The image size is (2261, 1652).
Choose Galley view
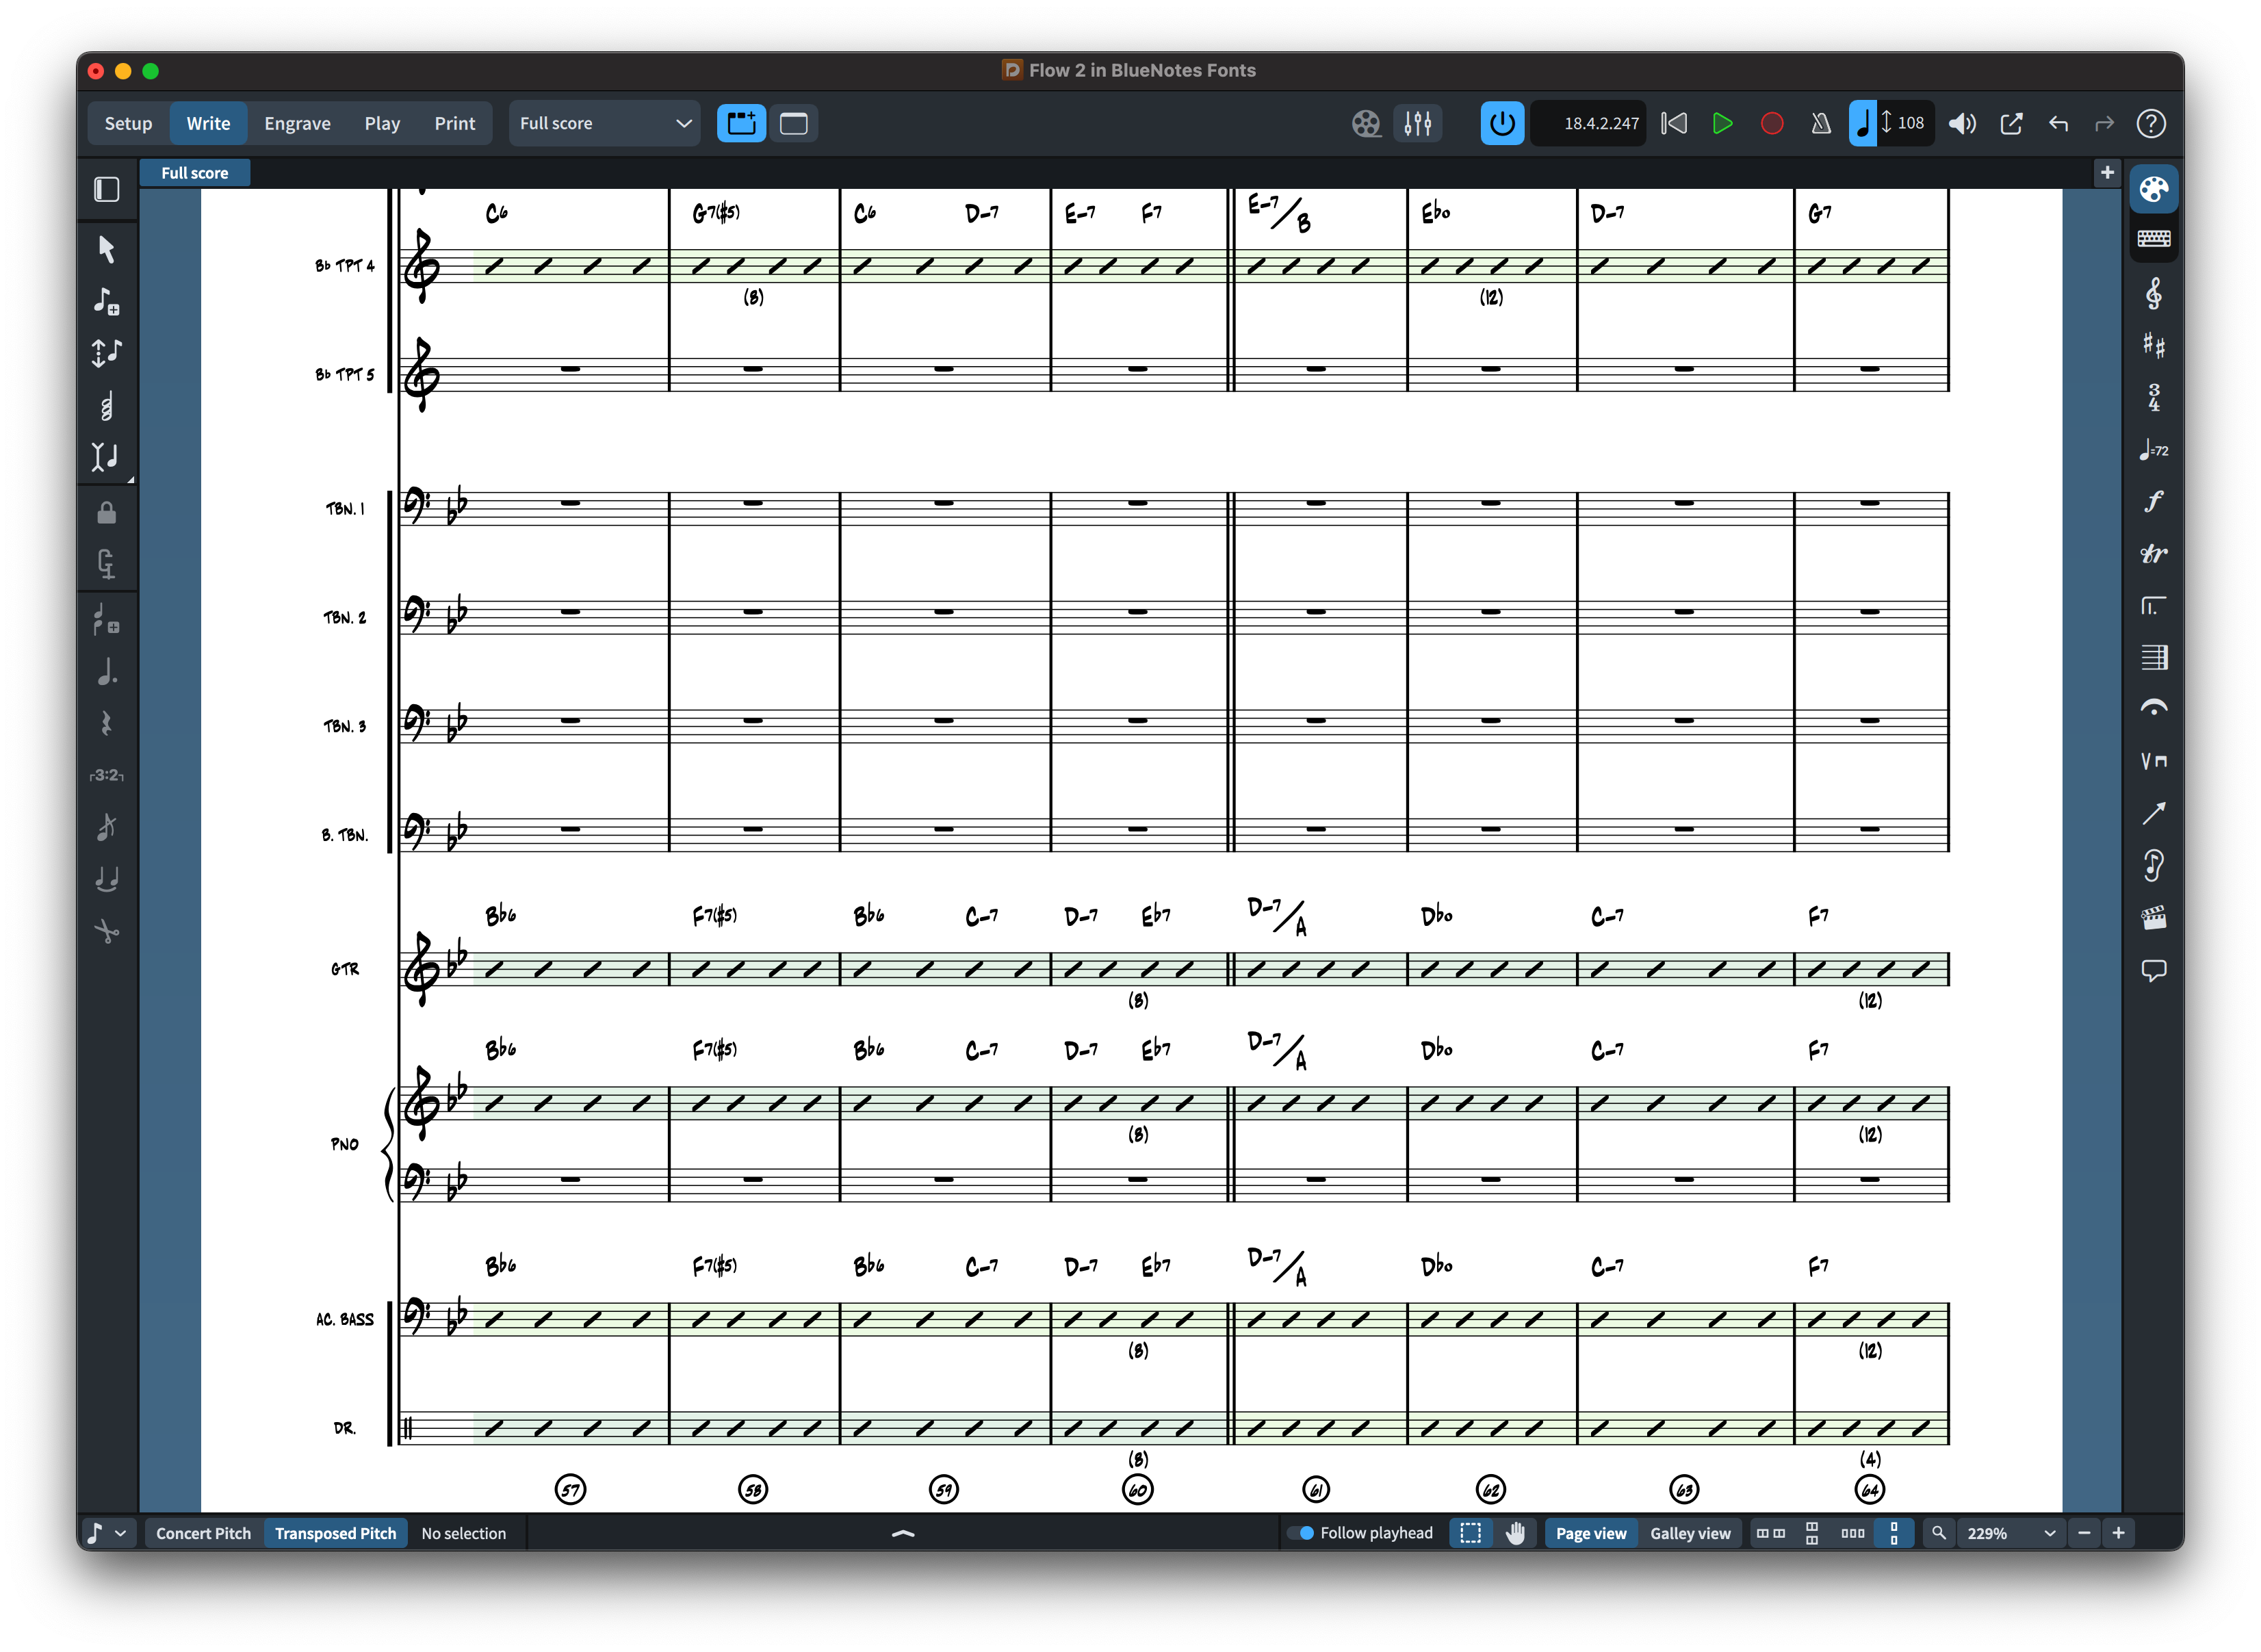(1690, 1533)
